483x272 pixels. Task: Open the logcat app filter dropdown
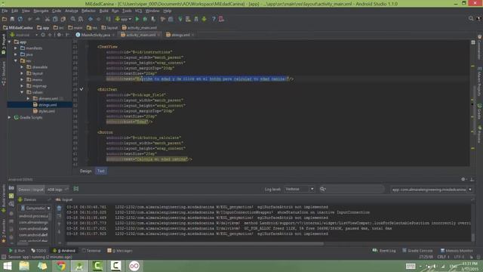coord(431,190)
